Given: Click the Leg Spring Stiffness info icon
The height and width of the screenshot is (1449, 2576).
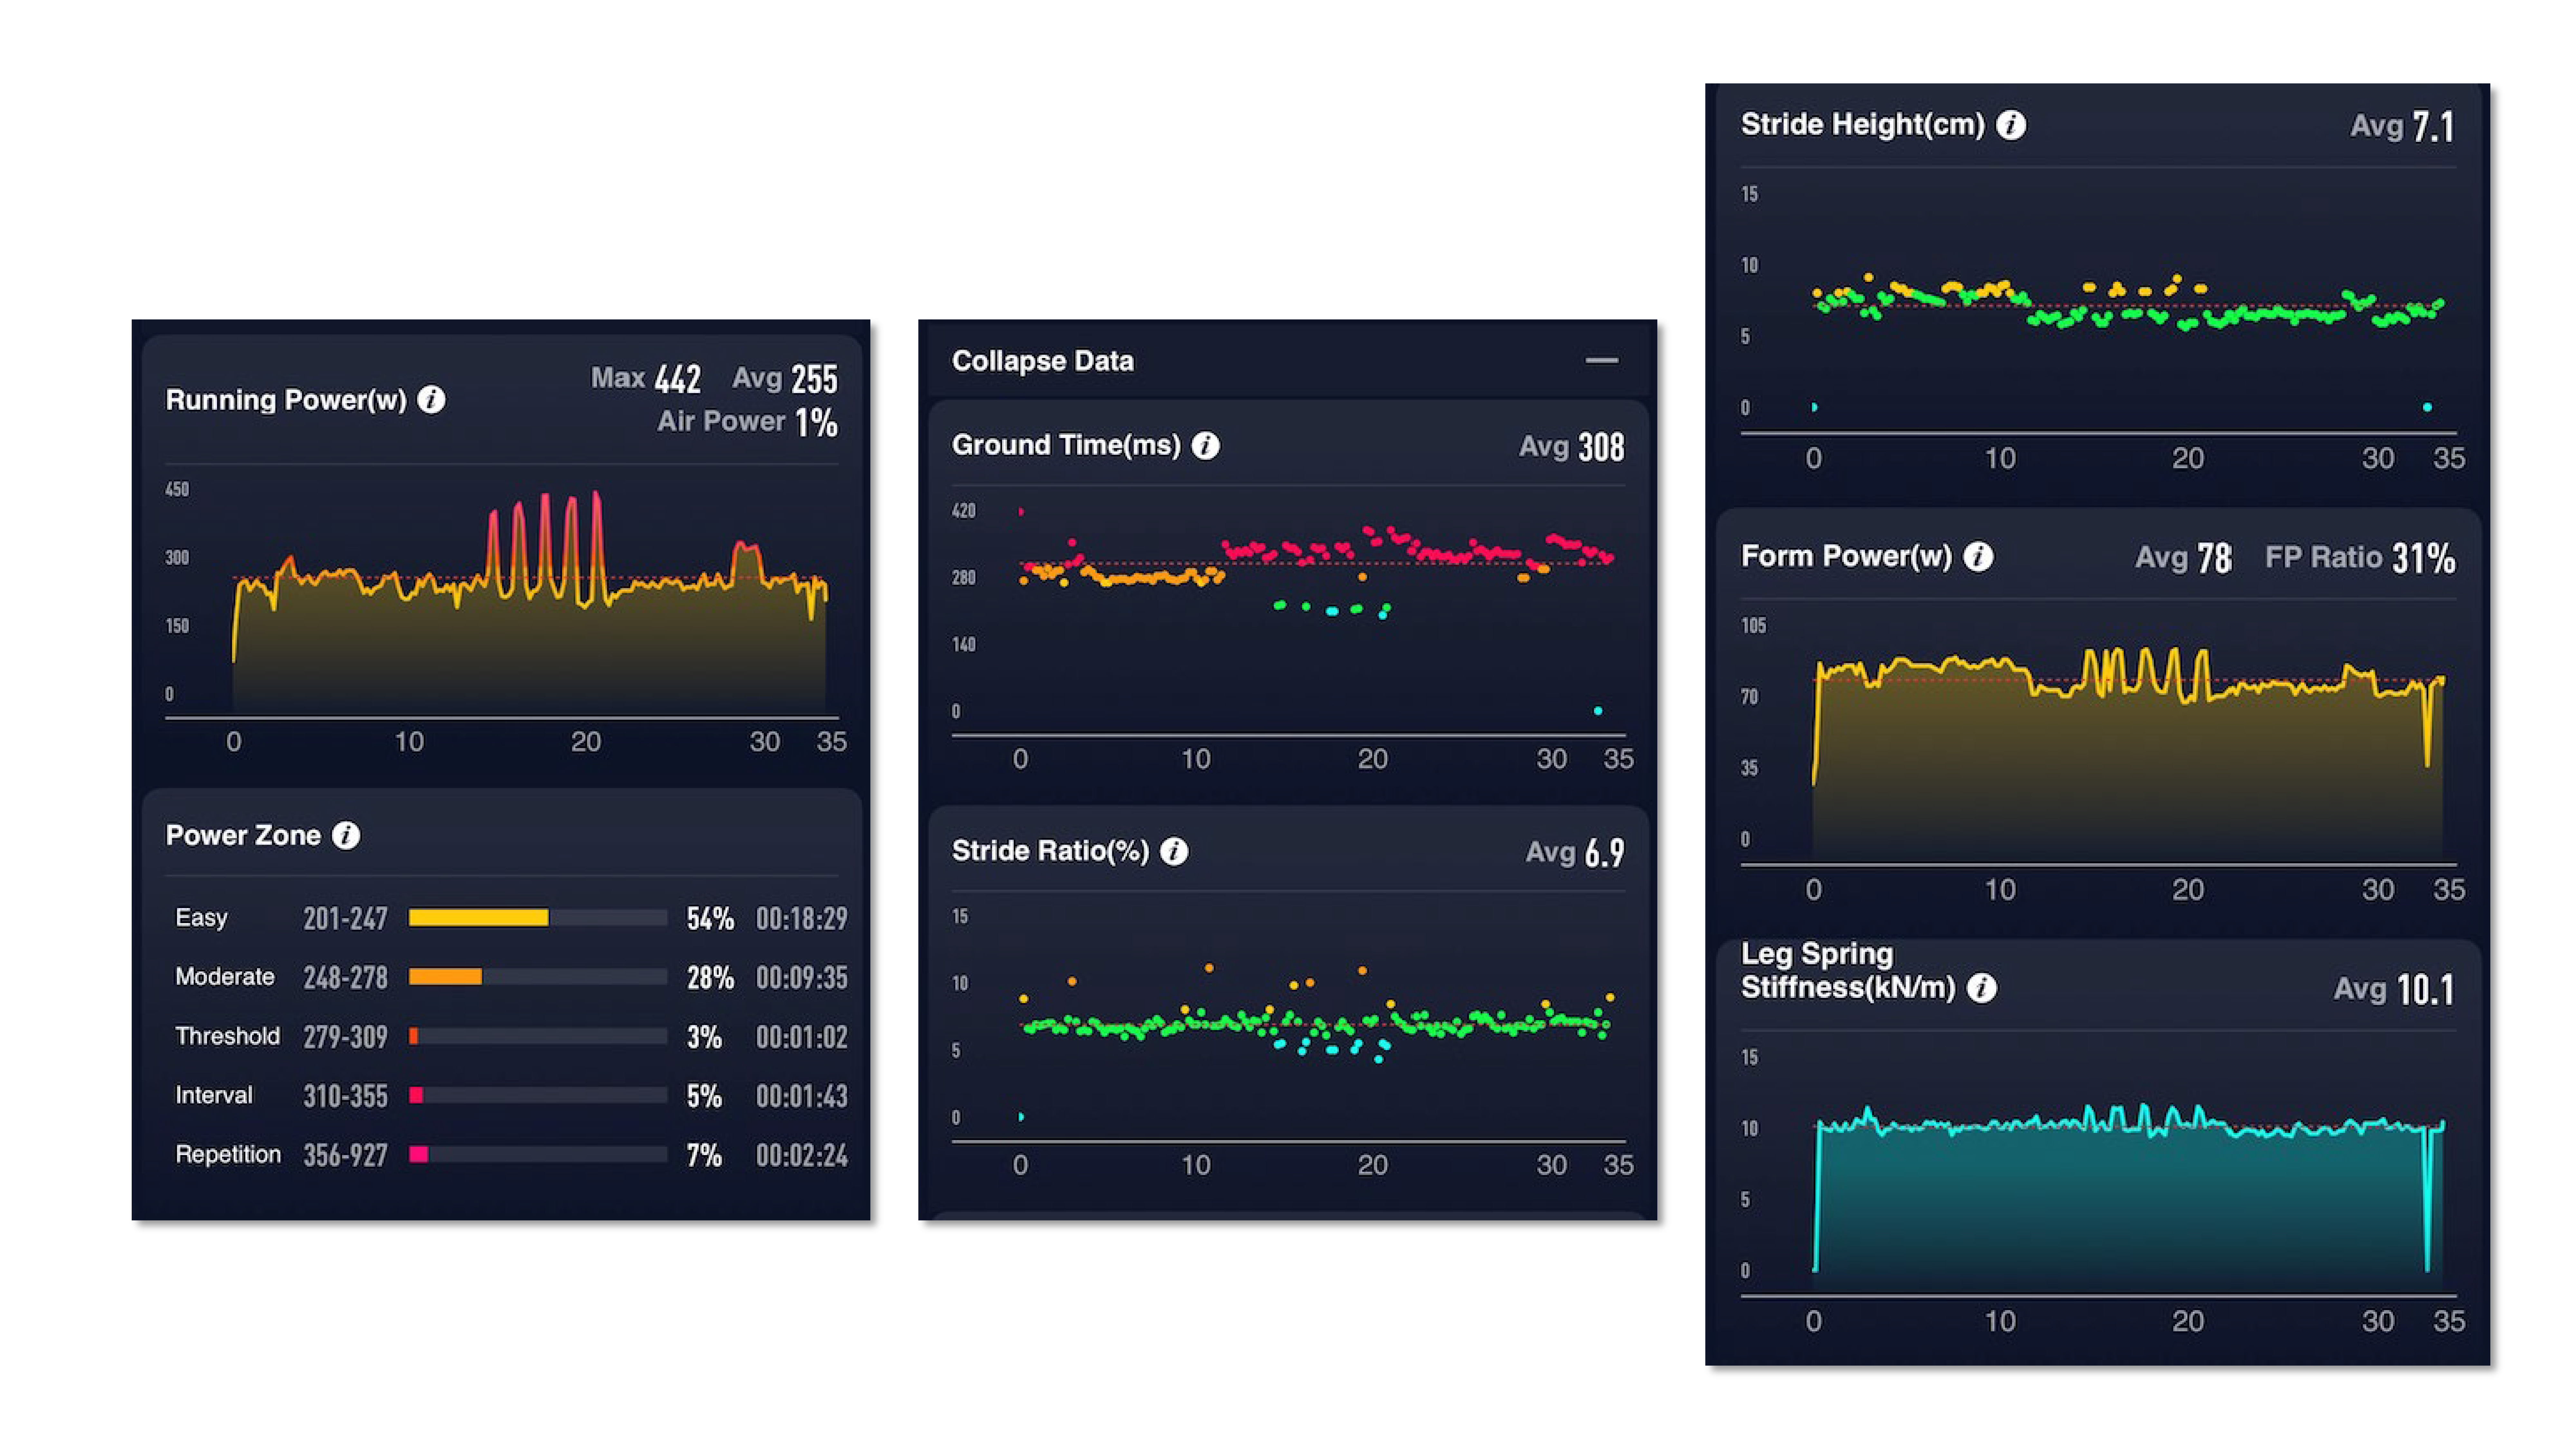Looking at the screenshot, I should (1982, 988).
